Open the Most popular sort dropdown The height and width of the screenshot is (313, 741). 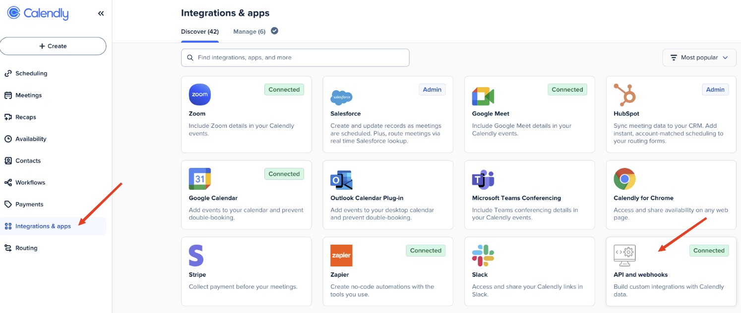(699, 57)
